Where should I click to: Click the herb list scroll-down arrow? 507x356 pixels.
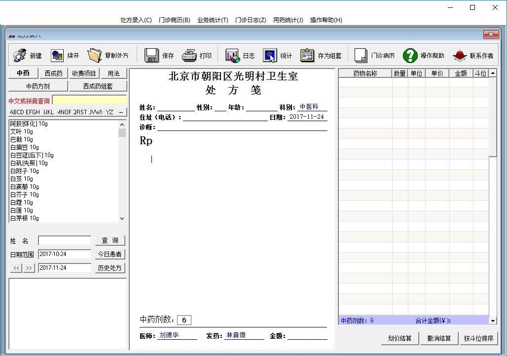[122, 218]
